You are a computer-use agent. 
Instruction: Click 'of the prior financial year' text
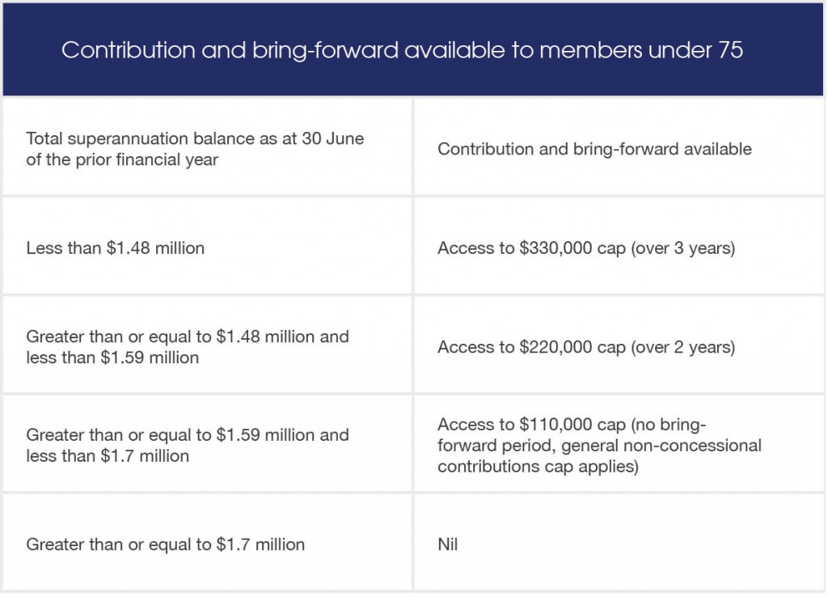point(122,159)
